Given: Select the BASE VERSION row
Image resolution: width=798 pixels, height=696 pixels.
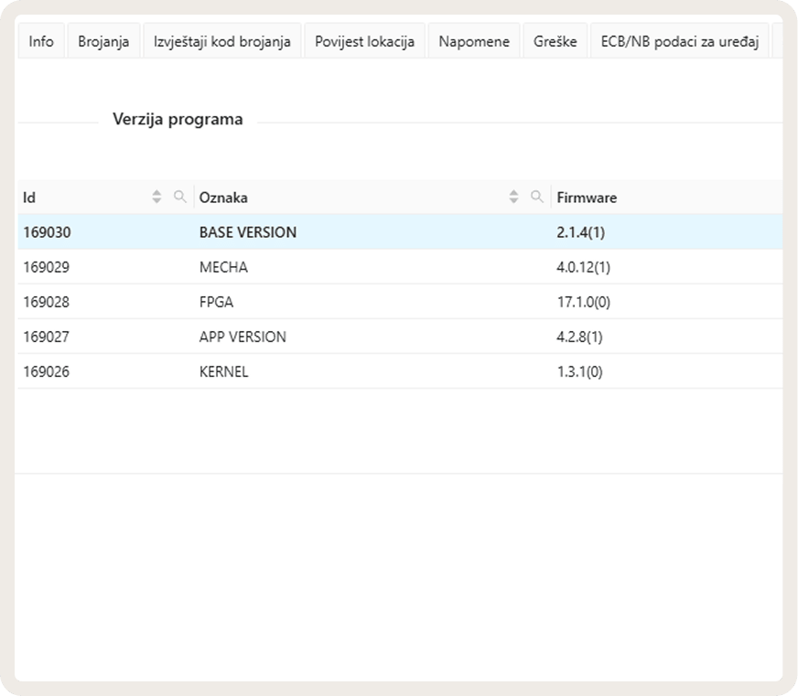Looking at the screenshot, I should 400,232.
